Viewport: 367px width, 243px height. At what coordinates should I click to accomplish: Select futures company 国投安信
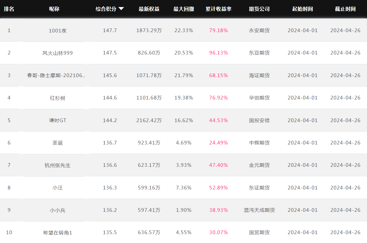click(259, 120)
